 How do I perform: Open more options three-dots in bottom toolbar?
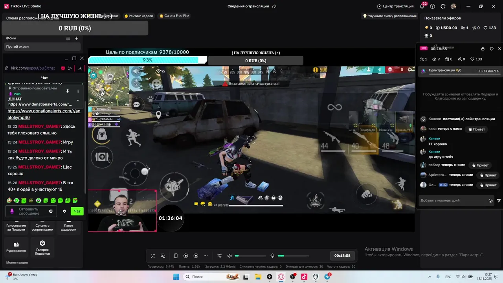(206, 256)
